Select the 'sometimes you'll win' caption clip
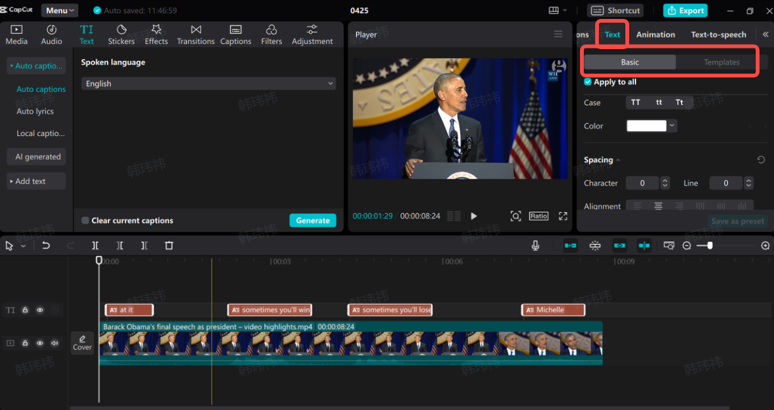The height and width of the screenshot is (410, 774). click(x=270, y=310)
